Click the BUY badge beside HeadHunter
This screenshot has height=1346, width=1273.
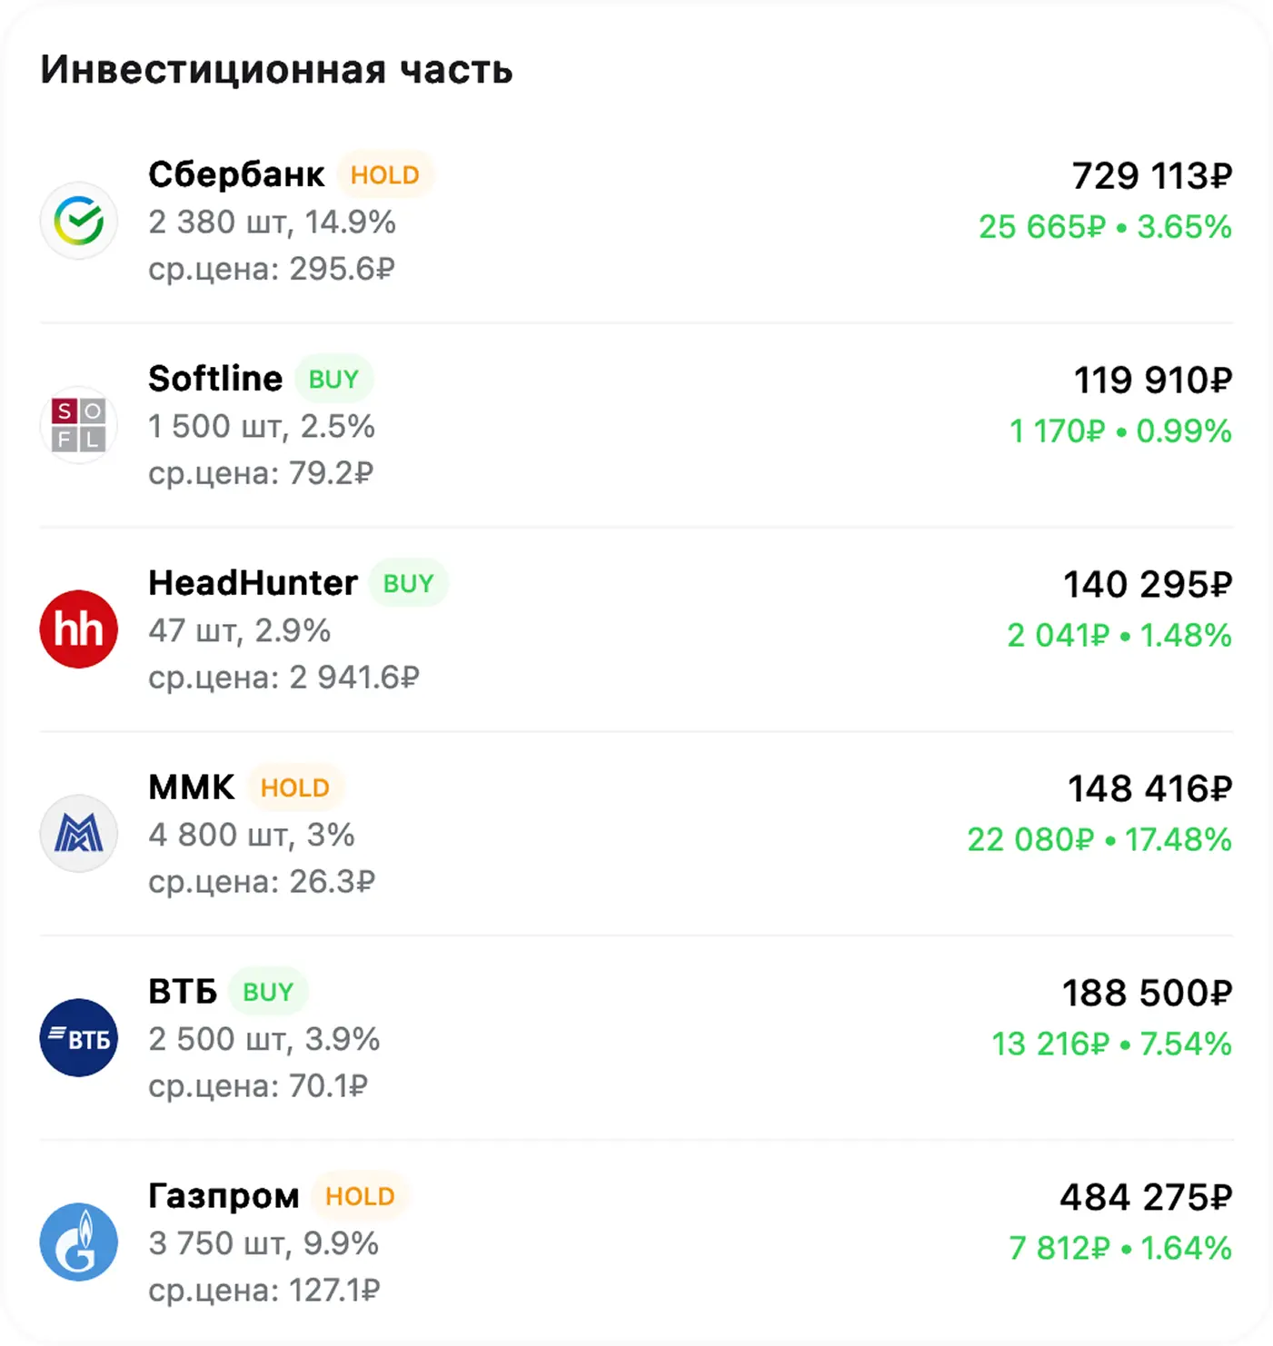pyautogui.click(x=408, y=583)
